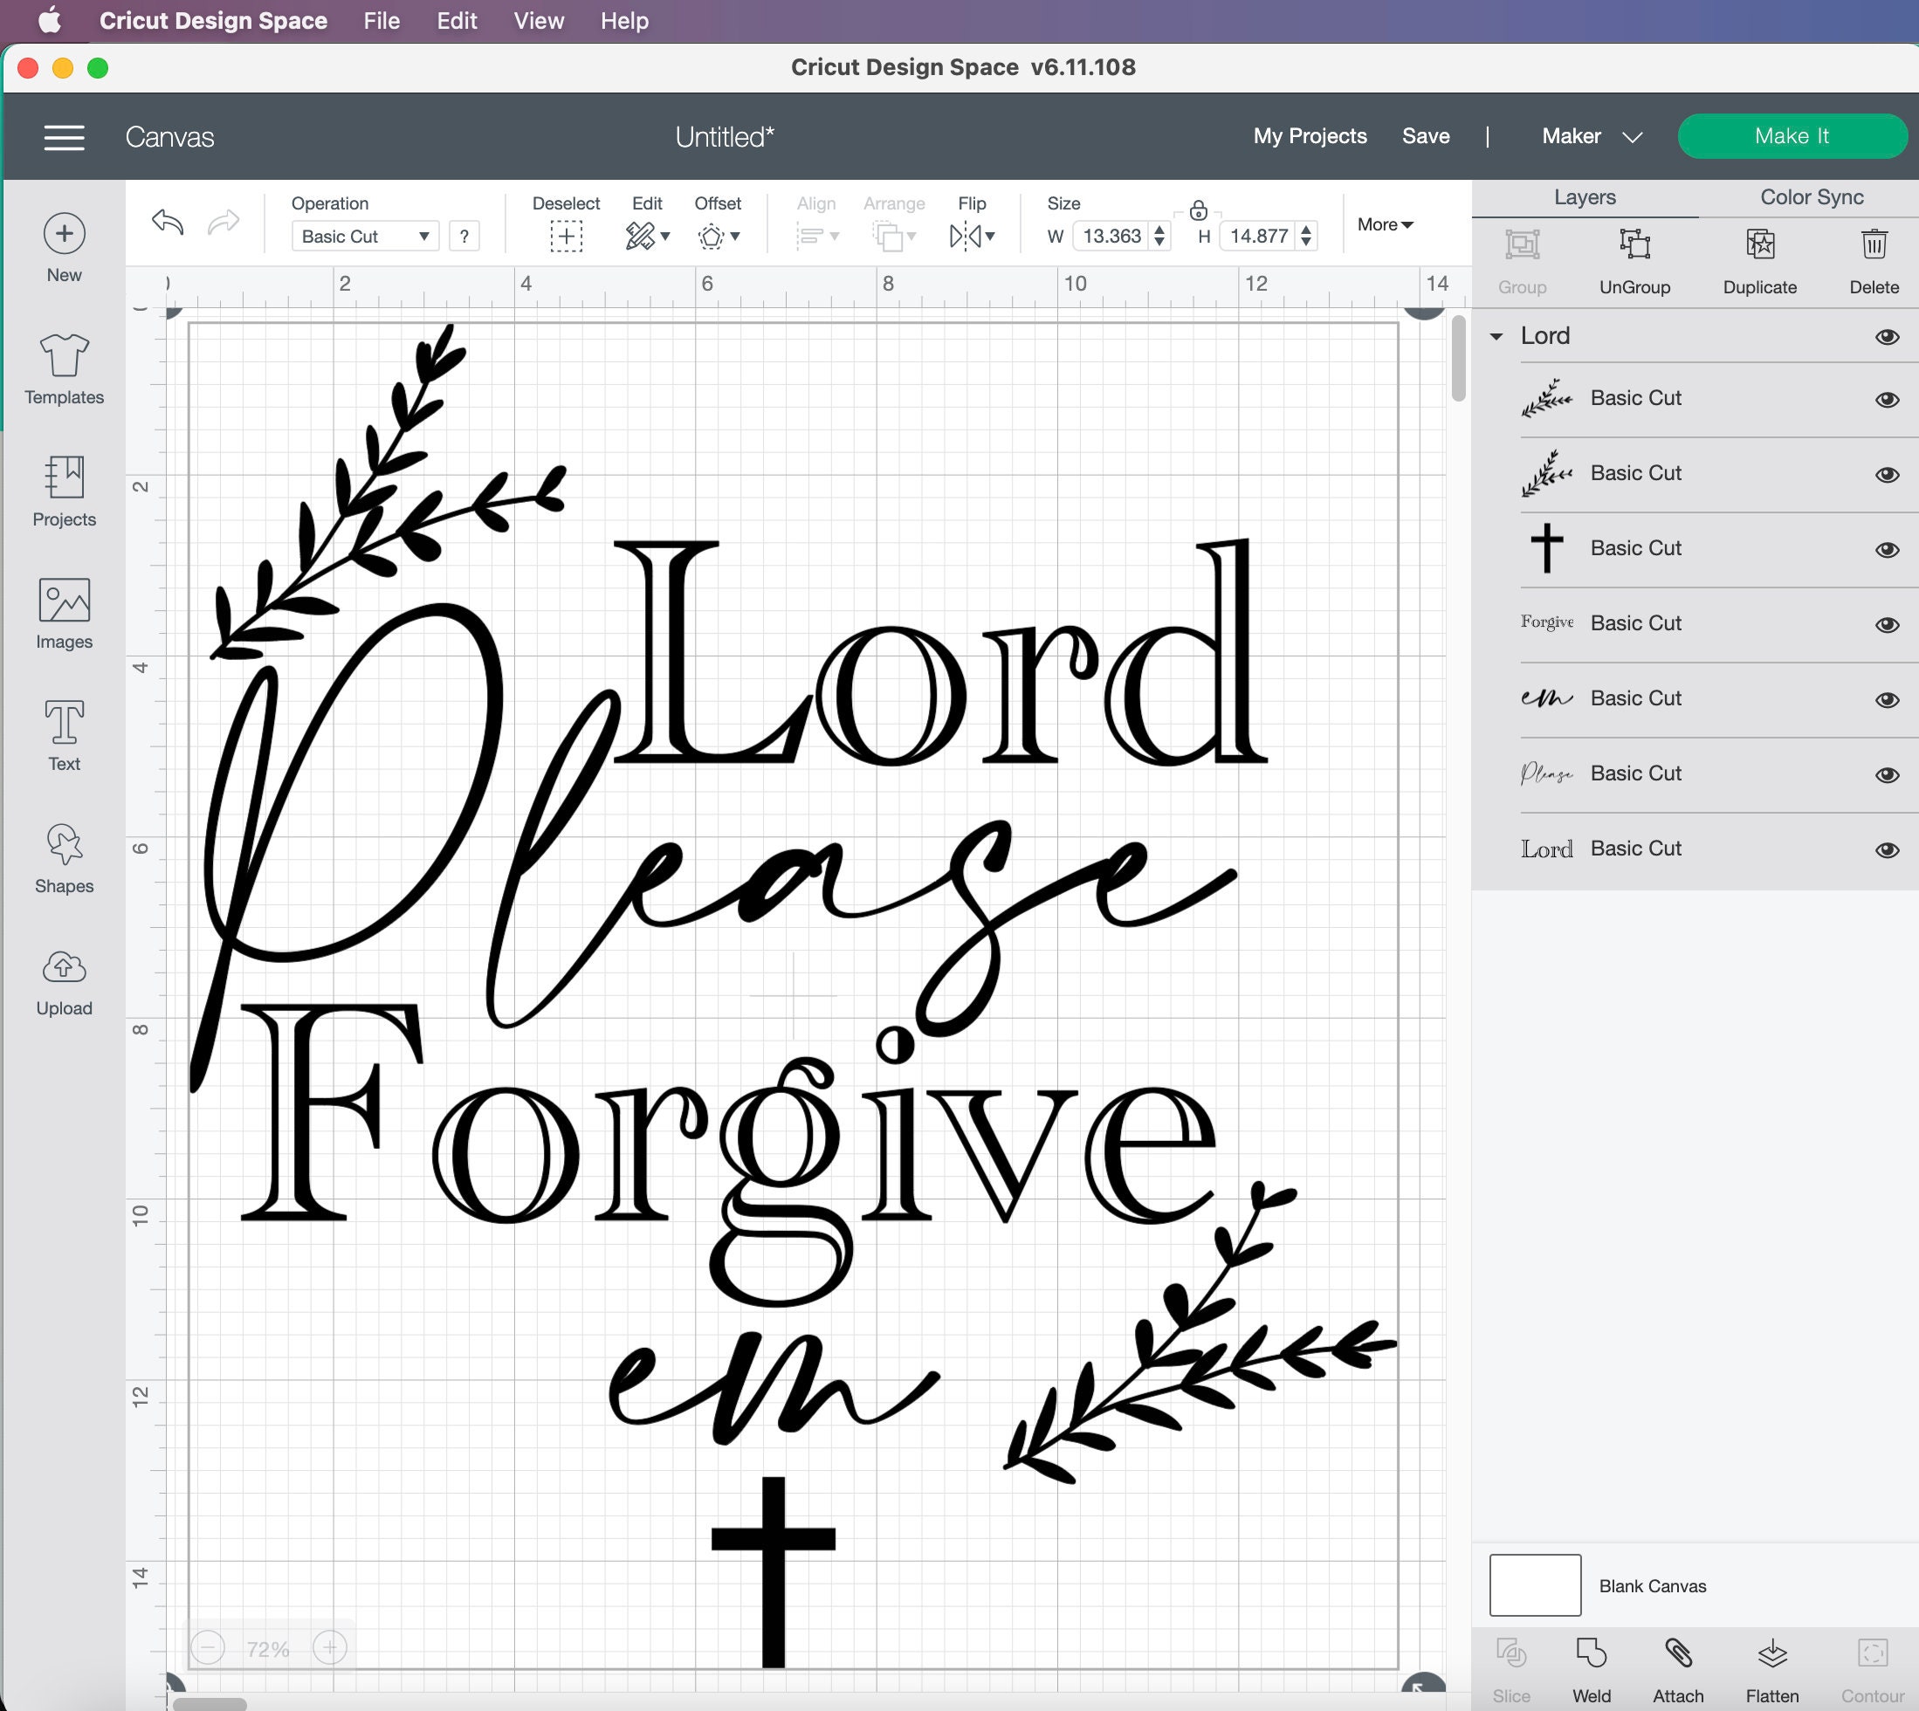Screen dimensions: 1919x1711
Task: Collapse the Lord layer group
Action: [x=1496, y=335]
